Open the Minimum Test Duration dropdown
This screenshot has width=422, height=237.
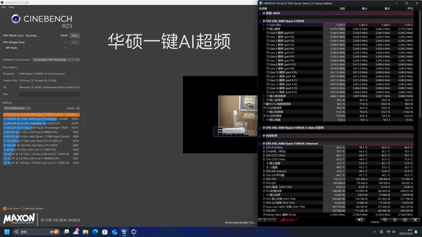(x=56, y=60)
